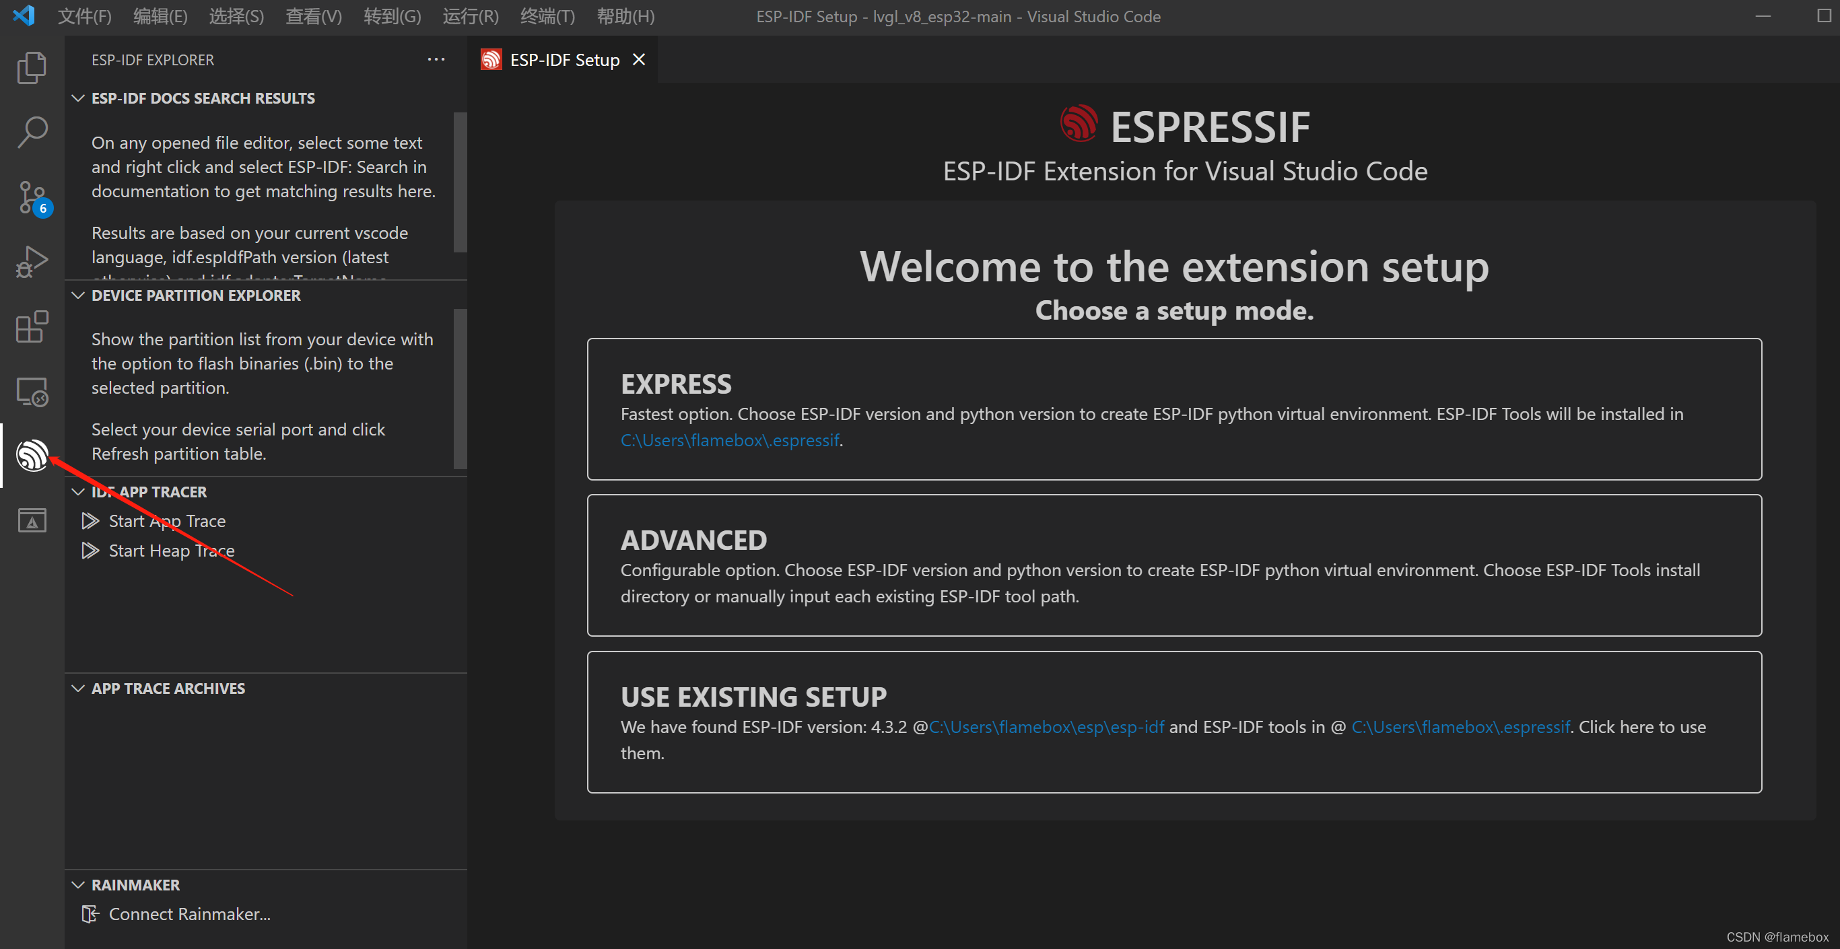
Task: Click the ESP-IDF Setup tab icon
Action: [x=491, y=59]
